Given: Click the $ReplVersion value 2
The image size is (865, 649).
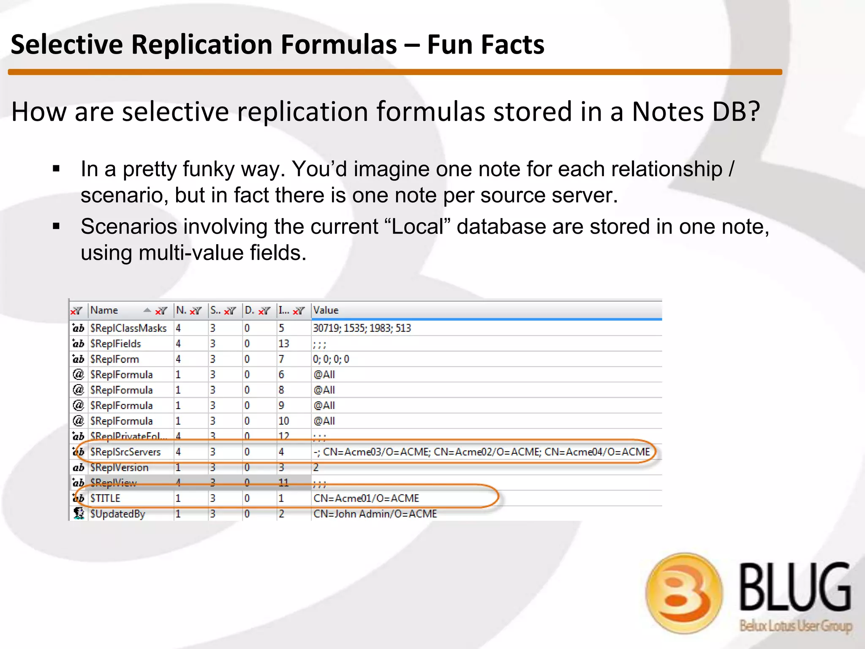Looking at the screenshot, I should [x=316, y=467].
